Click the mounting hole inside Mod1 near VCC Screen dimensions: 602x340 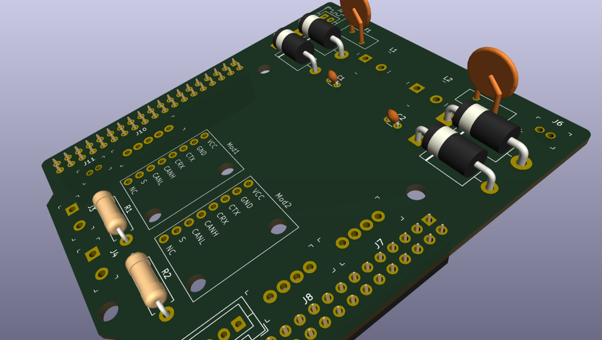(226, 169)
